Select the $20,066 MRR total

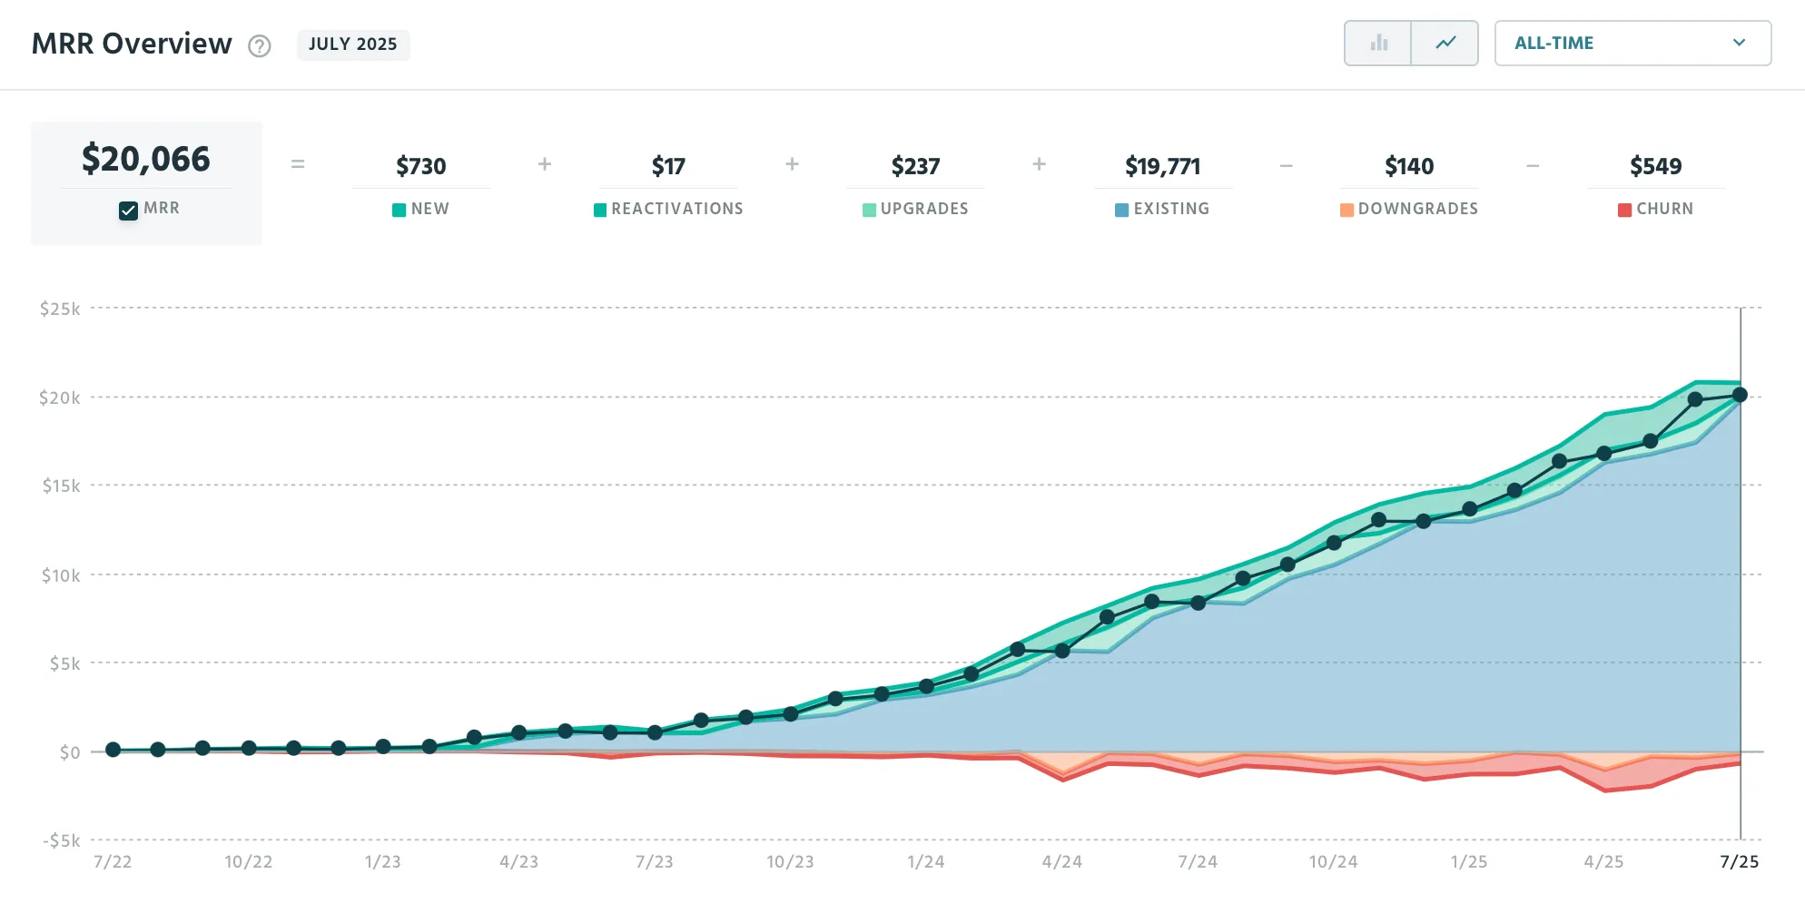(146, 160)
